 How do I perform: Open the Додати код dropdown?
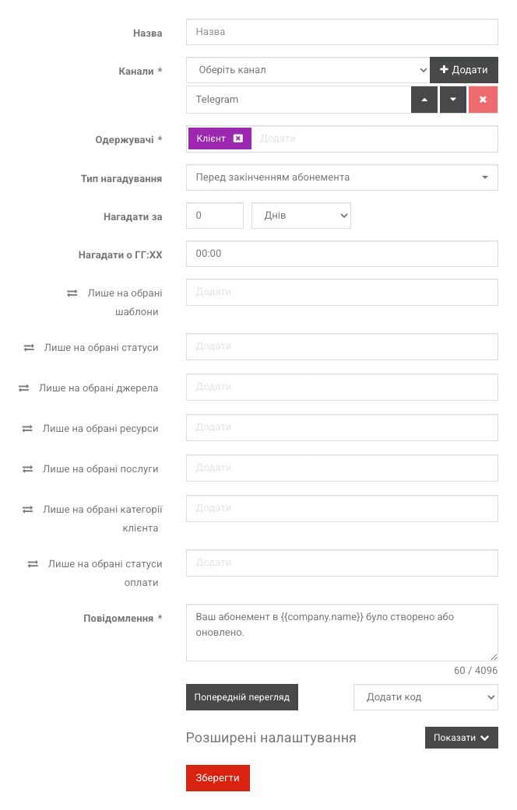[x=425, y=697]
